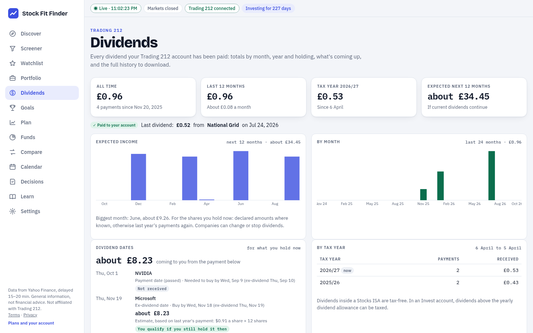
Task: Click the 2026/27 tax year row
Action: point(419,270)
